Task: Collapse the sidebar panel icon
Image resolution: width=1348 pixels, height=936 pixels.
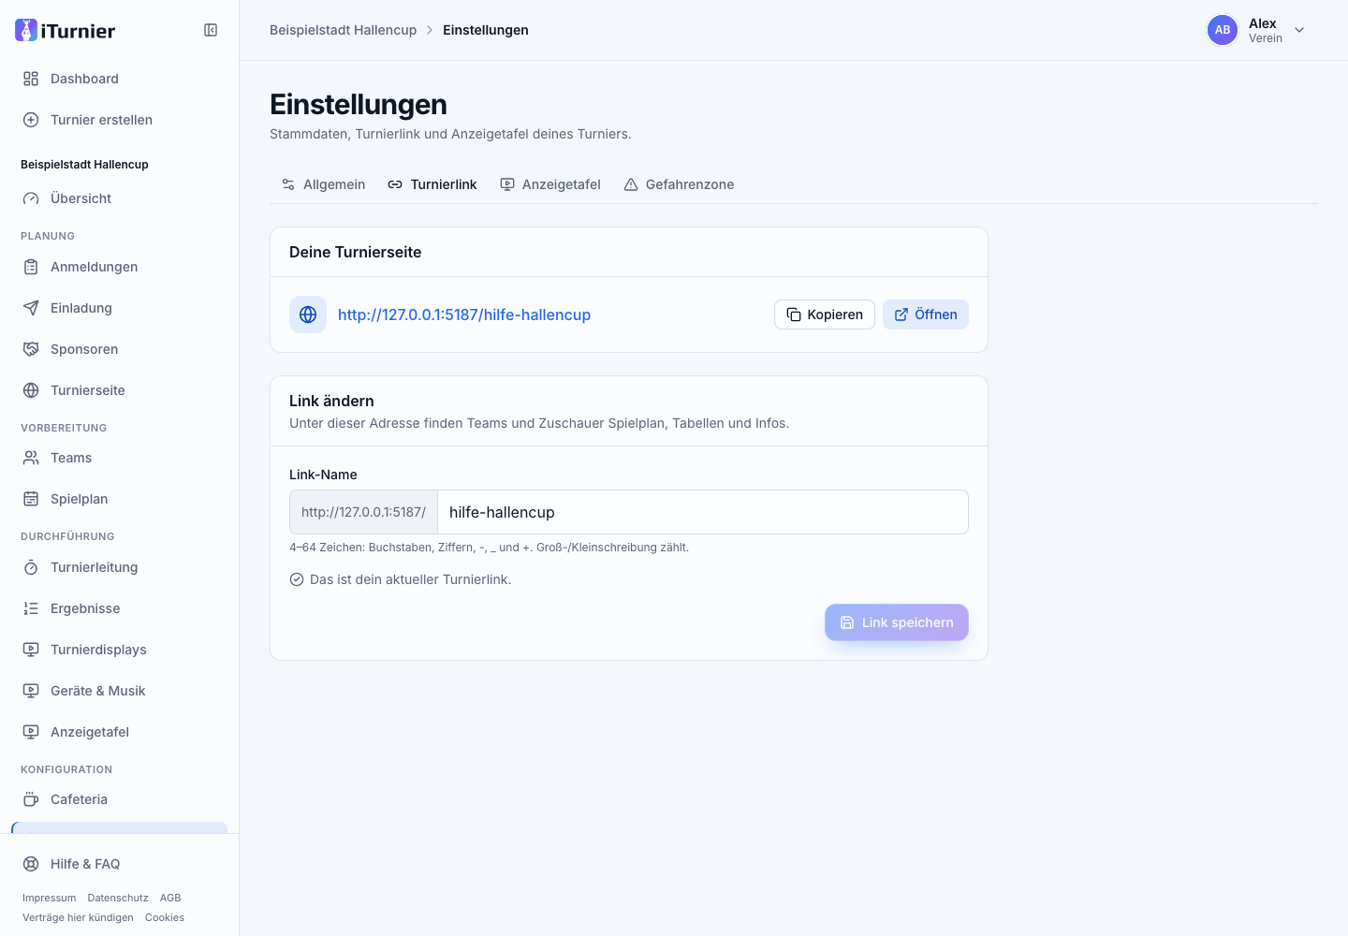Action: pos(211,30)
